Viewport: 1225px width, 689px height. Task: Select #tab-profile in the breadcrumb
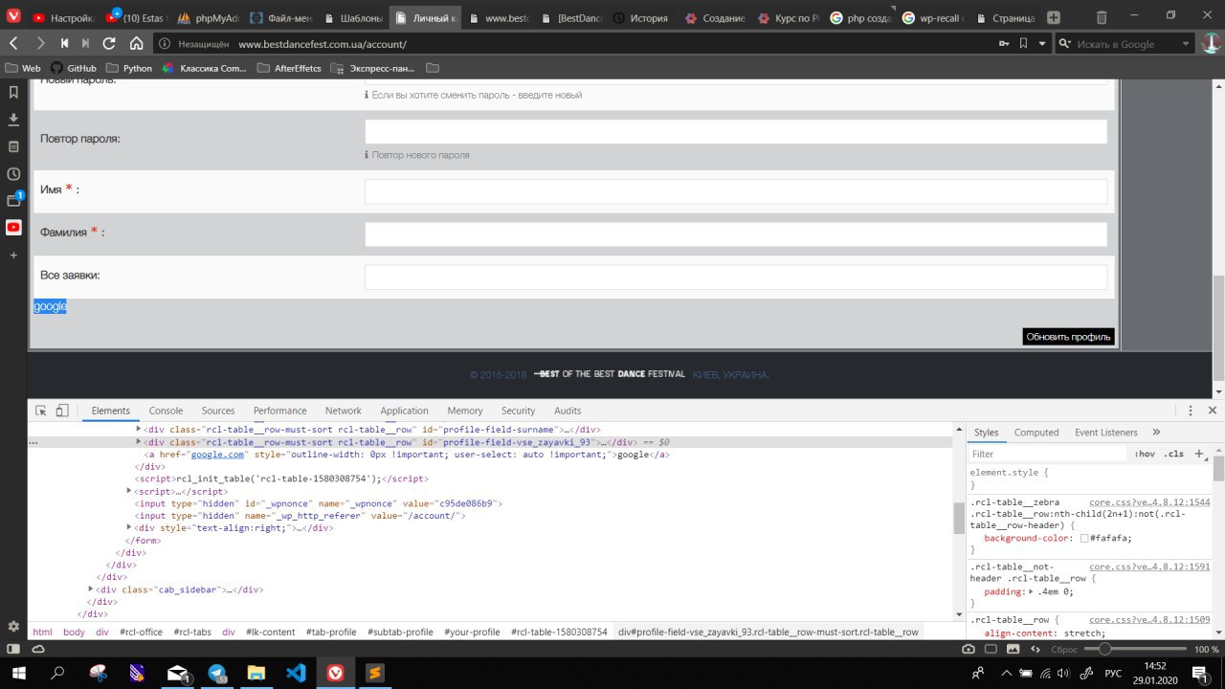click(x=331, y=632)
